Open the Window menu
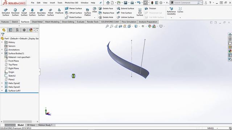The height and width of the screenshot is (130, 232). pos(84,3)
